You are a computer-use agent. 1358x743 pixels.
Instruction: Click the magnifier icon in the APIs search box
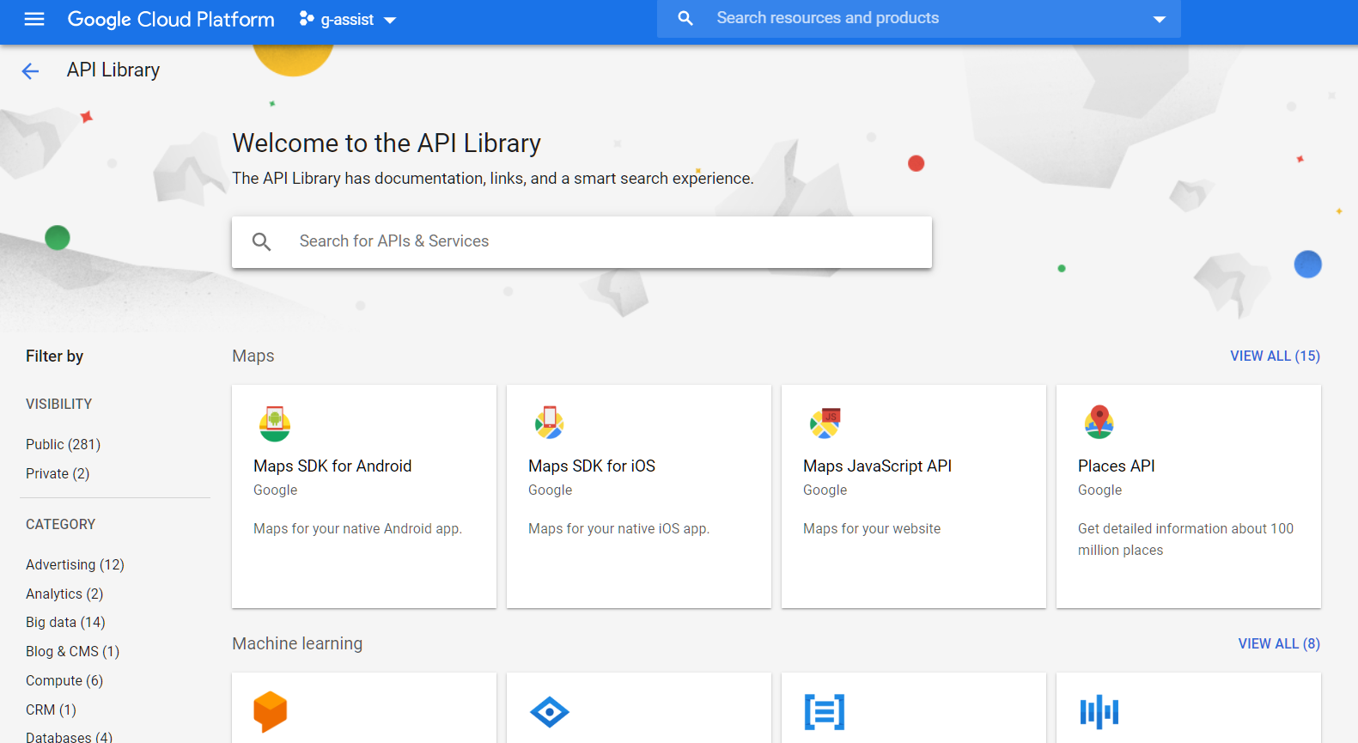click(x=262, y=242)
